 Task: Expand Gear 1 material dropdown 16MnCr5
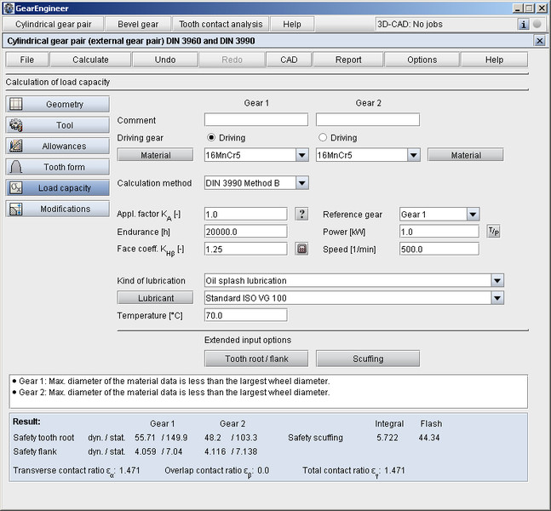301,155
